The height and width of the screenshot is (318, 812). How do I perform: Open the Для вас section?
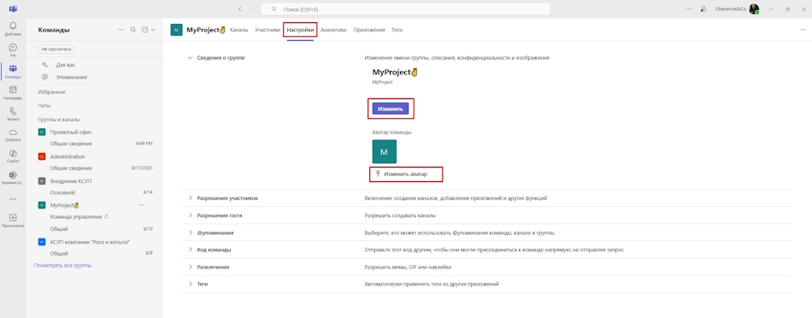(x=65, y=65)
